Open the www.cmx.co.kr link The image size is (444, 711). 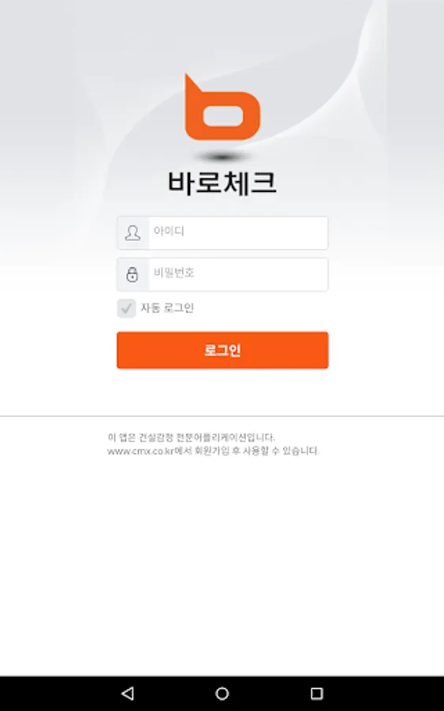pos(140,451)
